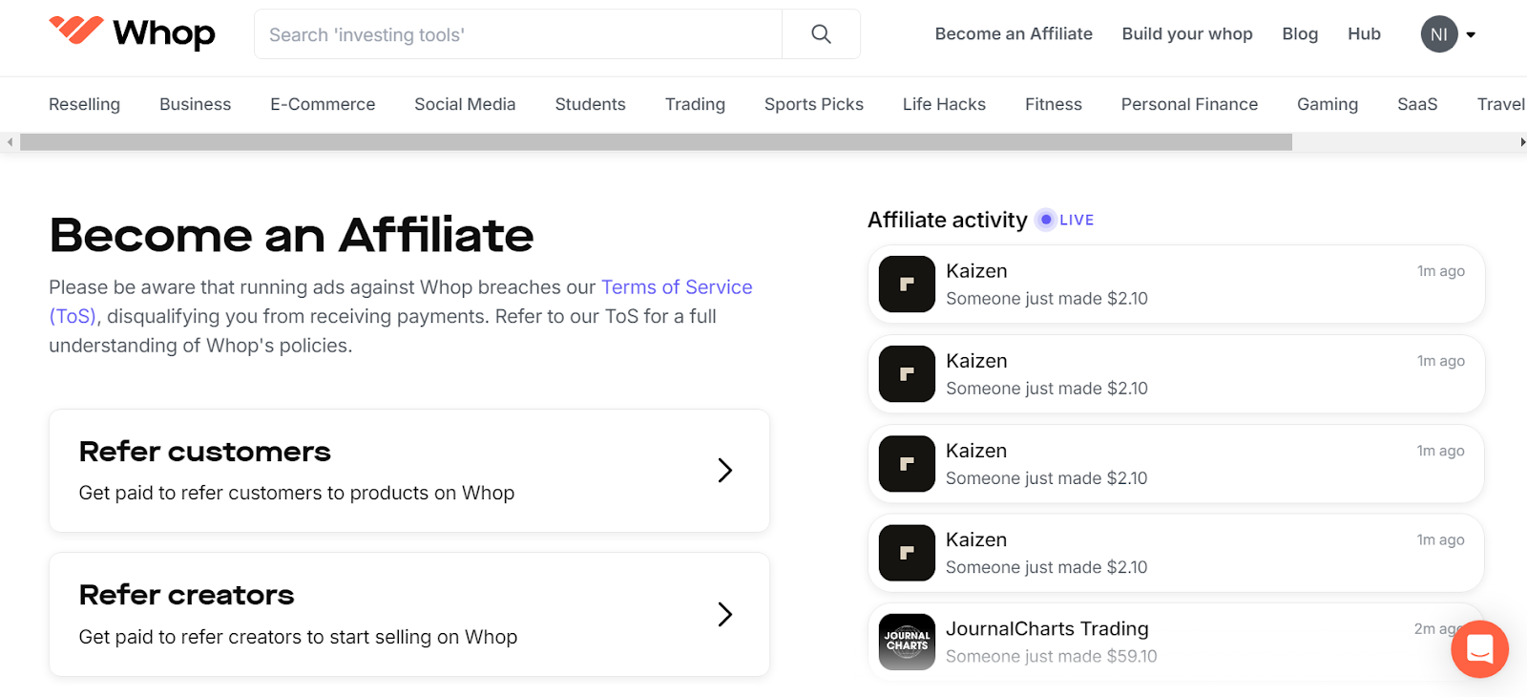Focus the 'investing tools' search field

point(518,34)
